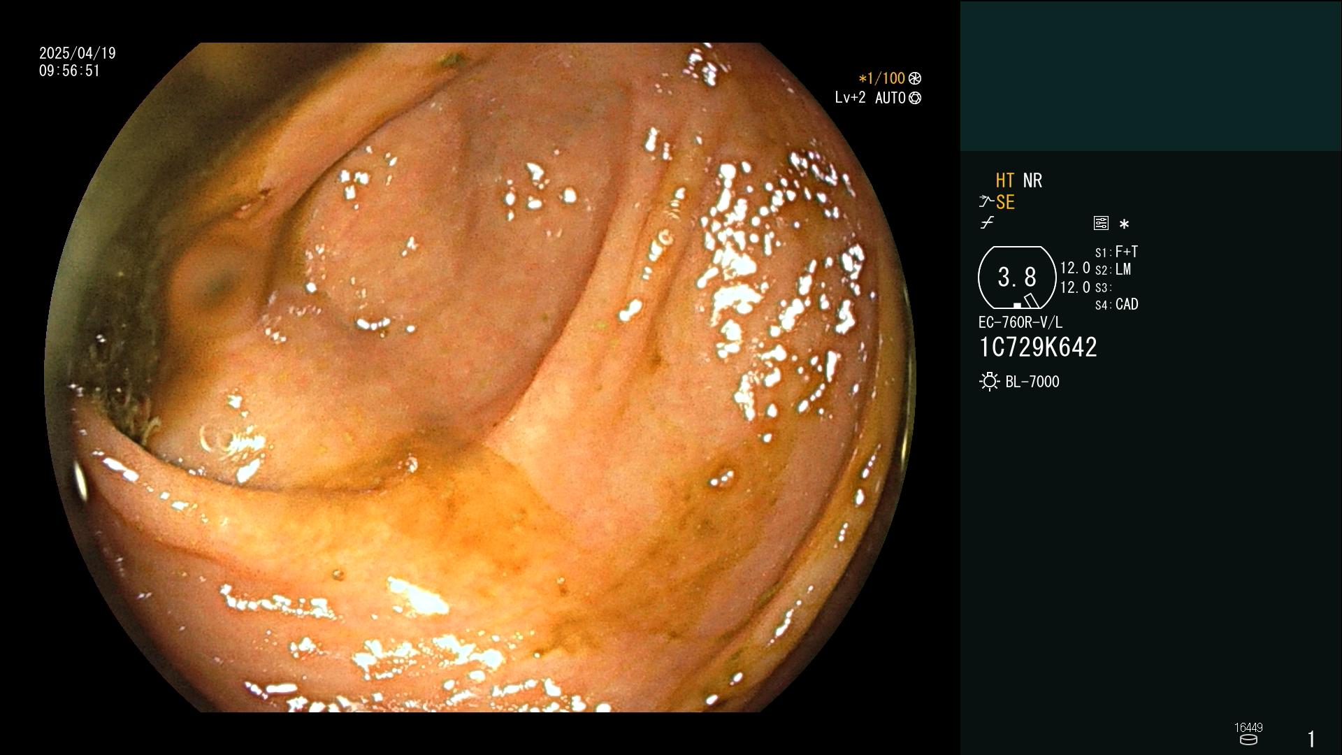Viewport: 1342px width, 755px height.
Task: Click the endoscopic live image view
Action: pos(480,377)
